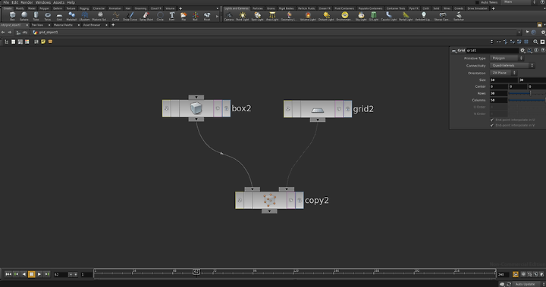Switch to the Particles shelf tab
This screenshot has height=287, width=546.
click(258, 8)
